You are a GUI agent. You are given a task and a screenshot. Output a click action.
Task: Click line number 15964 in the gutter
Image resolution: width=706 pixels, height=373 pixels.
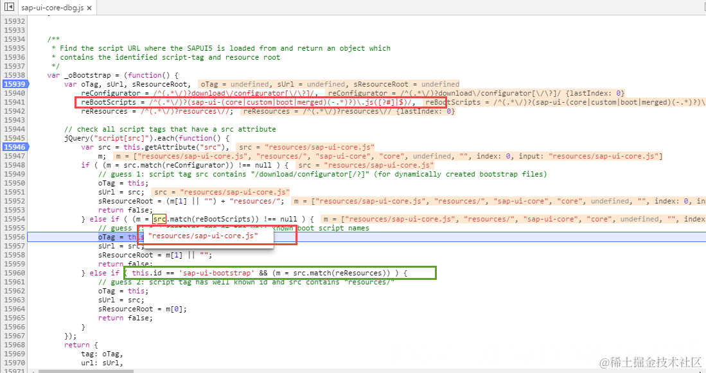point(14,309)
